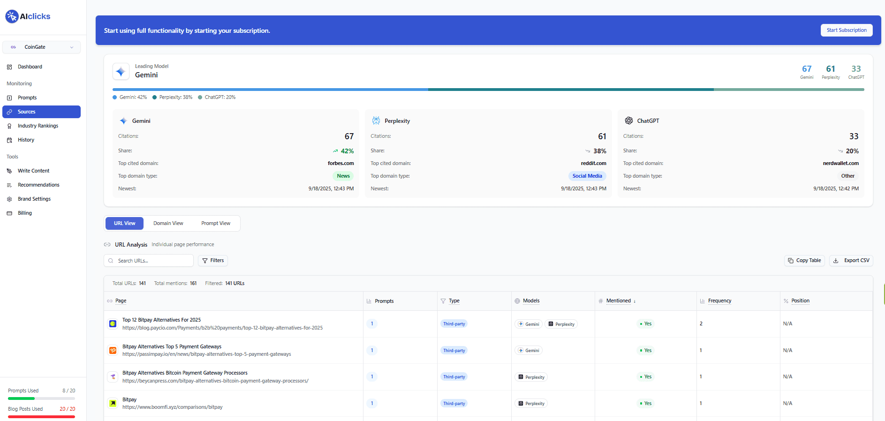Click the Gemini tag in the passimpay row
Viewport: 885px width, 421px height.
[529, 350]
